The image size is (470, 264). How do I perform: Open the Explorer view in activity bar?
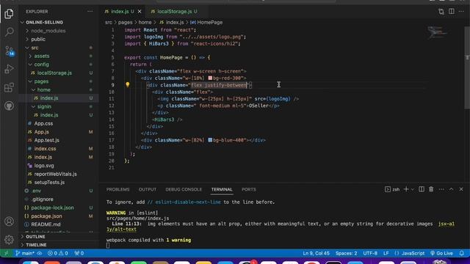tap(9, 14)
